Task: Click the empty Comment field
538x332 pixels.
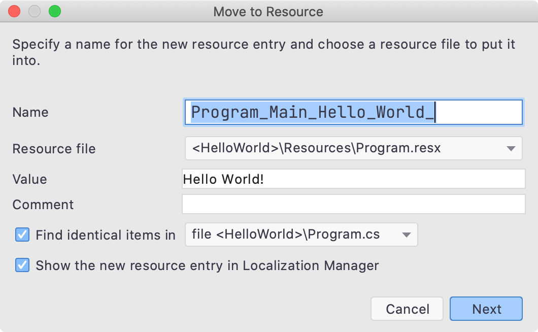Action: [354, 204]
